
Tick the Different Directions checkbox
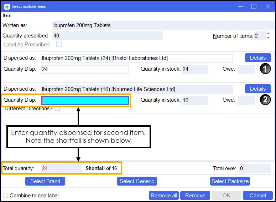(x=57, y=109)
